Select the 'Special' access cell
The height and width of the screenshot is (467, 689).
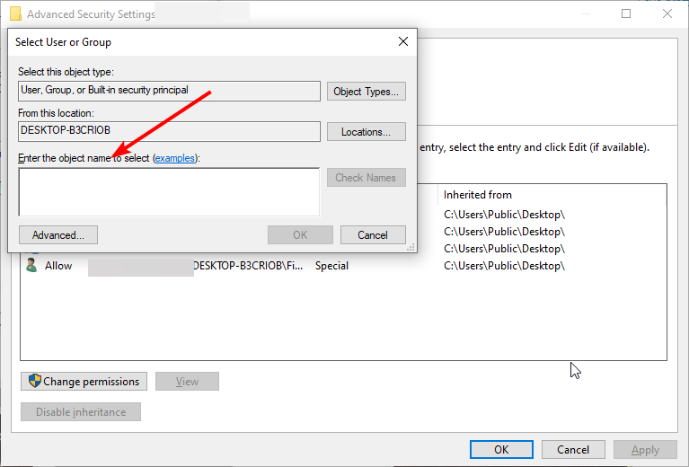pyautogui.click(x=331, y=266)
